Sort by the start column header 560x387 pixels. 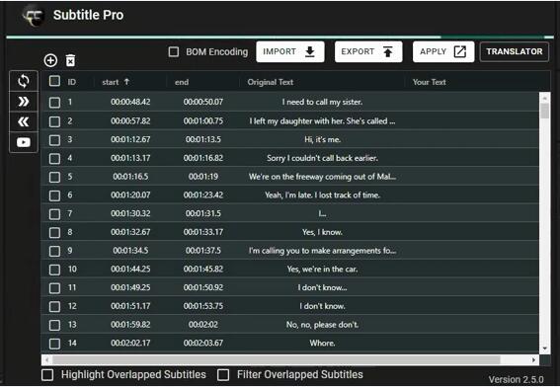coord(111,82)
